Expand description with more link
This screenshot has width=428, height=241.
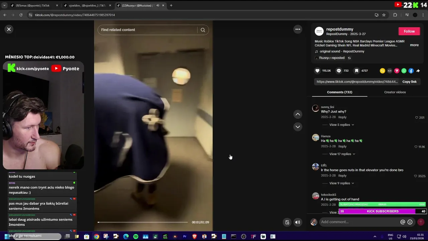pyautogui.click(x=414, y=45)
